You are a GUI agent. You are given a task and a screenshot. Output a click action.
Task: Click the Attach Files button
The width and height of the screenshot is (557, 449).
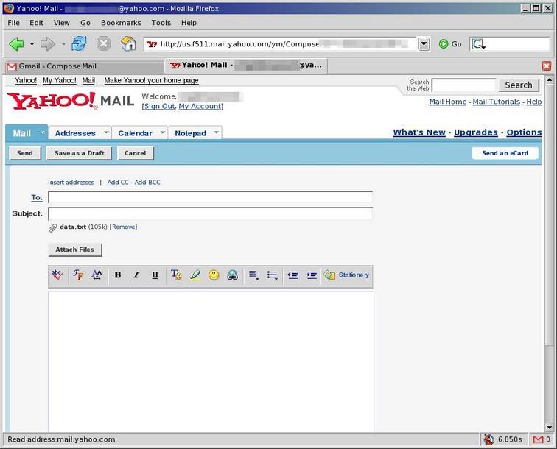point(74,250)
